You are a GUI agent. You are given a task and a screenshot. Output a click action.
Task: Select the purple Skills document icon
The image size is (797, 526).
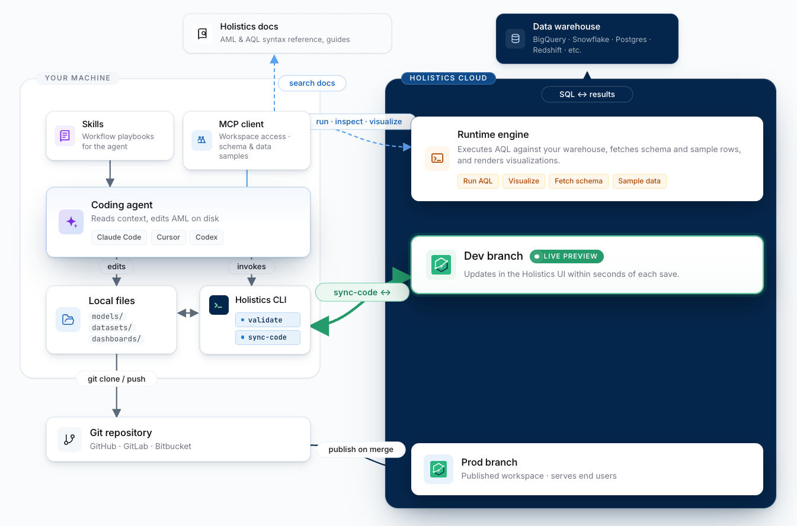click(x=65, y=135)
